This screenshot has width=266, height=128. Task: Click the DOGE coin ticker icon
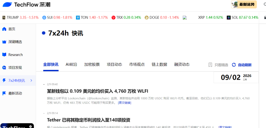[147, 18]
